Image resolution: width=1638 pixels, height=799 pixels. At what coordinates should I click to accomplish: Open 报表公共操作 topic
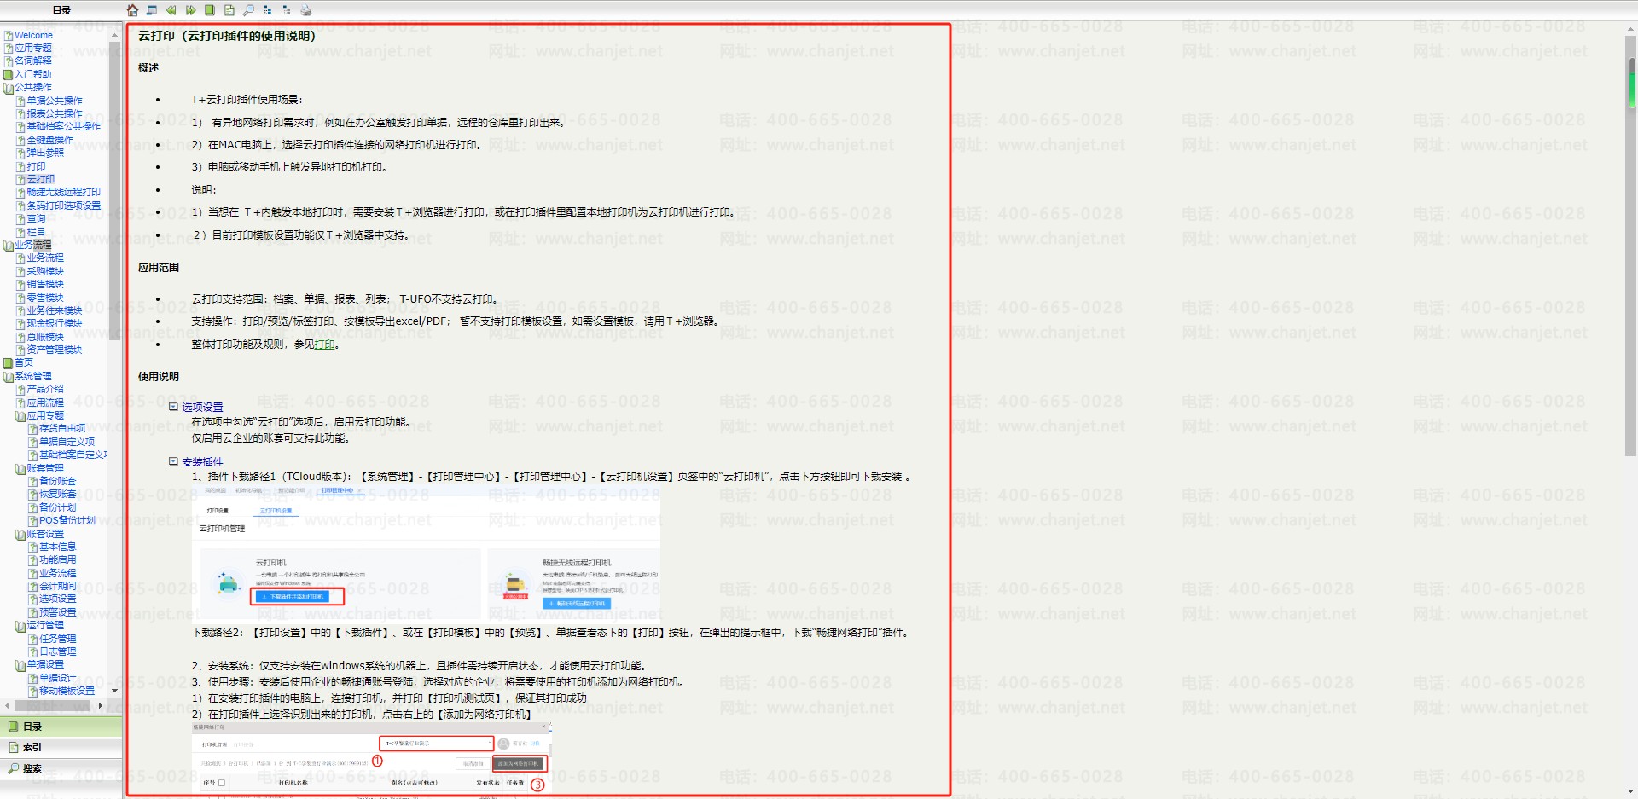click(55, 113)
